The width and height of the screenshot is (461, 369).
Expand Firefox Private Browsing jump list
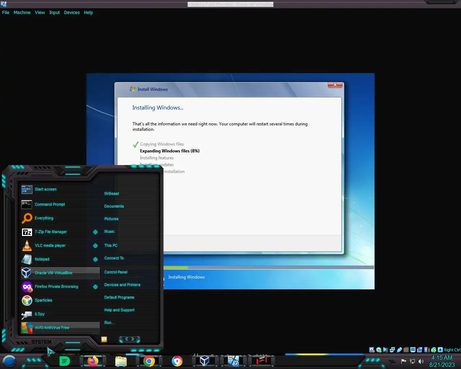(x=95, y=287)
